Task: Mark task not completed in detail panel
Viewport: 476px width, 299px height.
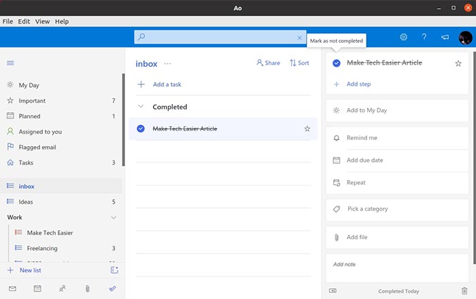Action: tap(337, 63)
